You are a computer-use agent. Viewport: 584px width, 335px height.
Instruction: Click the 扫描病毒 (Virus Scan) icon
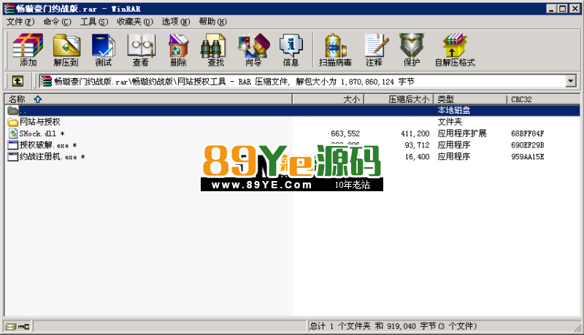[335, 50]
